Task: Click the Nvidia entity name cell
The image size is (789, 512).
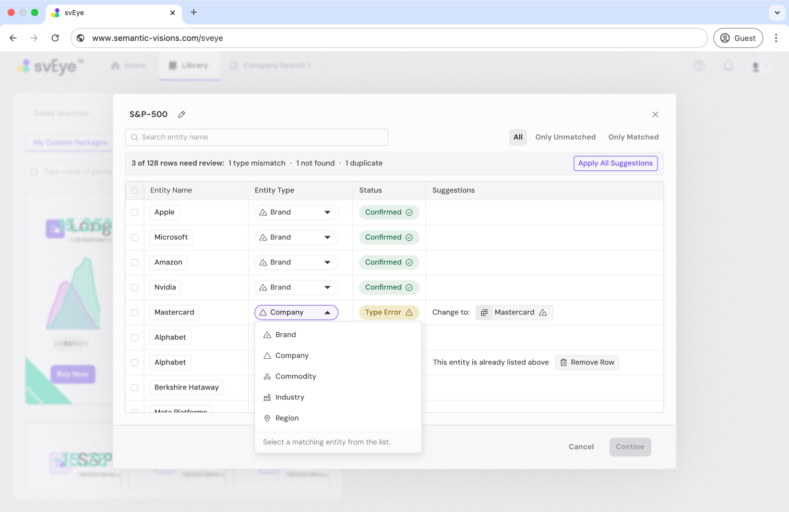Action: tap(165, 287)
